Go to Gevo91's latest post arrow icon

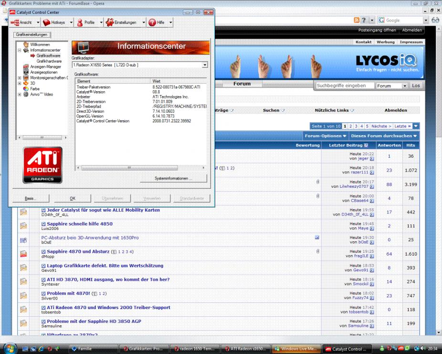[372, 270]
